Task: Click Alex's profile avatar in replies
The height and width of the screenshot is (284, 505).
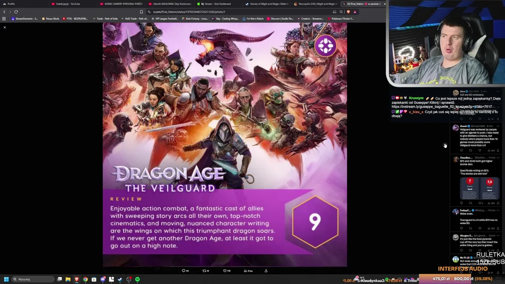Action: click(x=456, y=93)
